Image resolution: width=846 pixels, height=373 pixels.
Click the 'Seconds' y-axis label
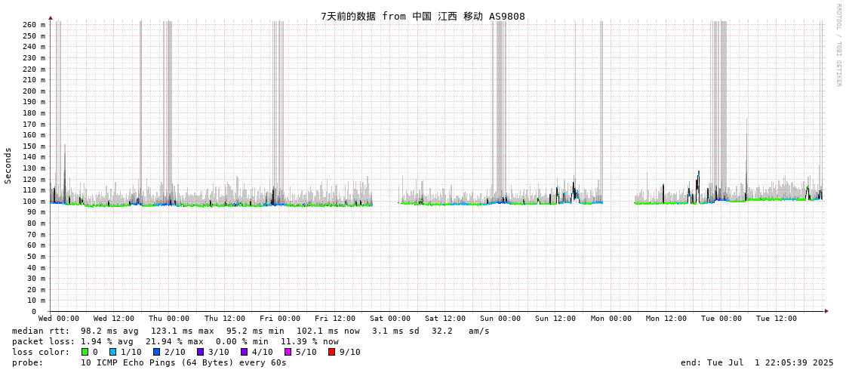pyautogui.click(x=8, y=165)
